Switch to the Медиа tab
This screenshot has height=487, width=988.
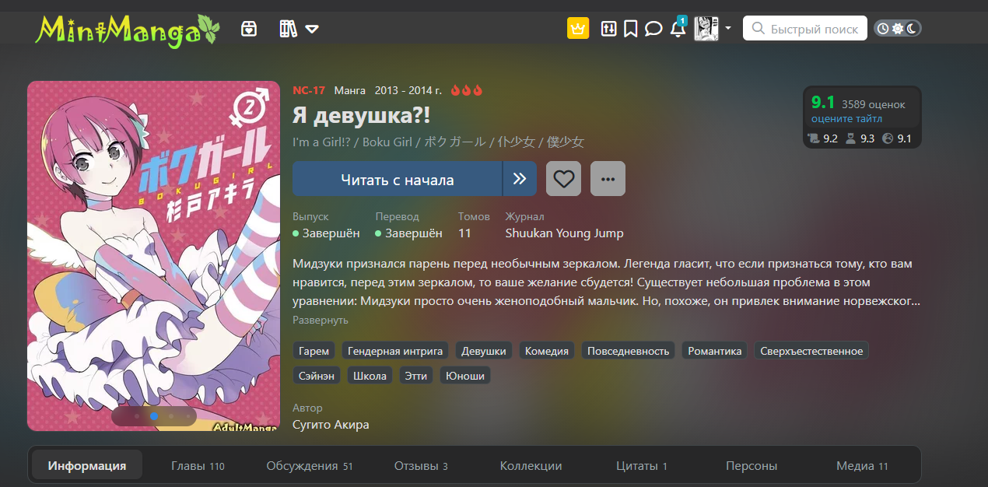point(862,466)
